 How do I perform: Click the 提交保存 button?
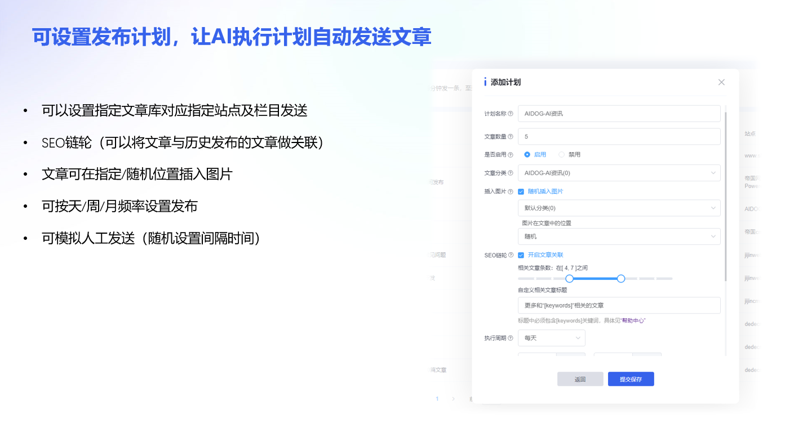[631, 380]
